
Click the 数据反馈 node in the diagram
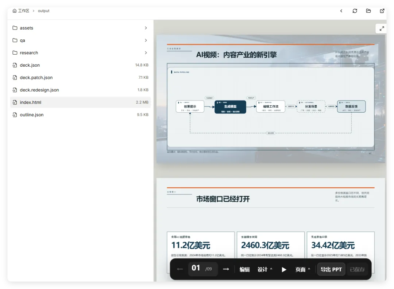click(x=351, y=107)
